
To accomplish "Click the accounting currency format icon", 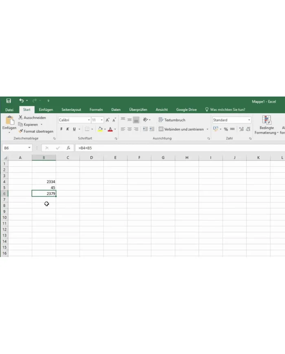I will point(216,129).
